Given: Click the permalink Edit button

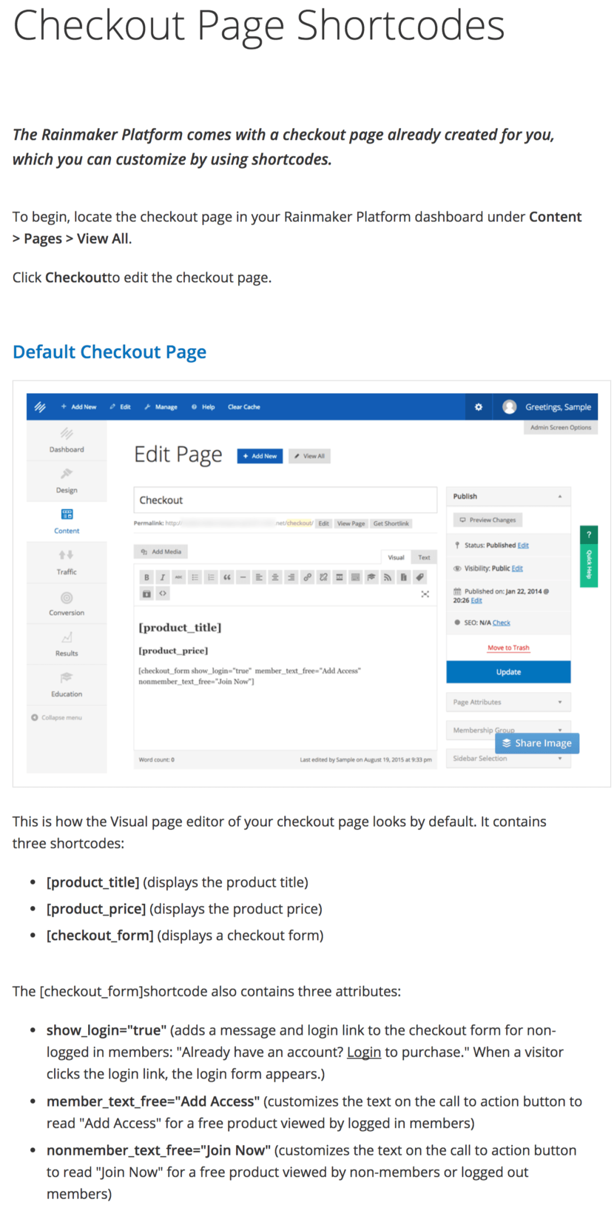Looking at the screenshot, I should (323, 523).
